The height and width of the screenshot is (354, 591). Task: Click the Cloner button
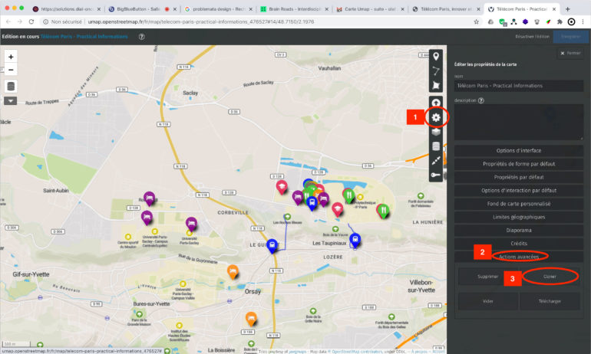point(550,276)
